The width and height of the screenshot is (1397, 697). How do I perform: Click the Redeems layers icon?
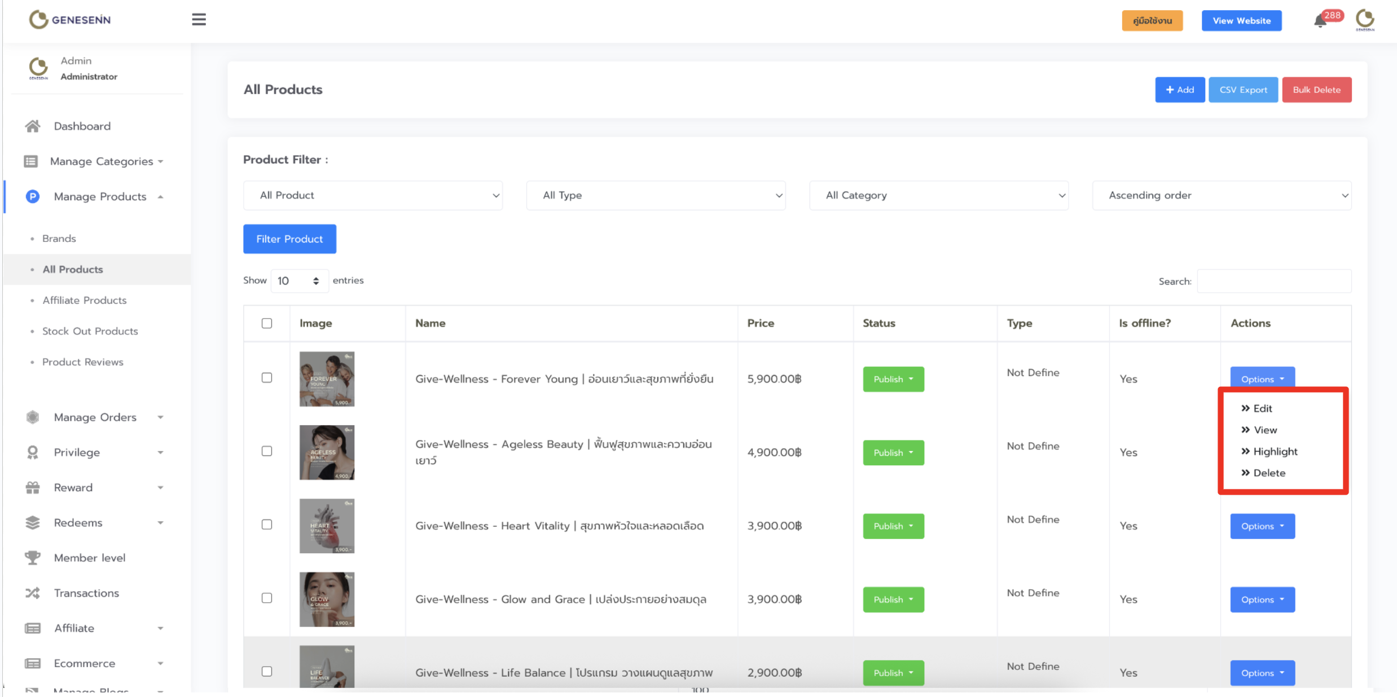(x=33, y=523)
